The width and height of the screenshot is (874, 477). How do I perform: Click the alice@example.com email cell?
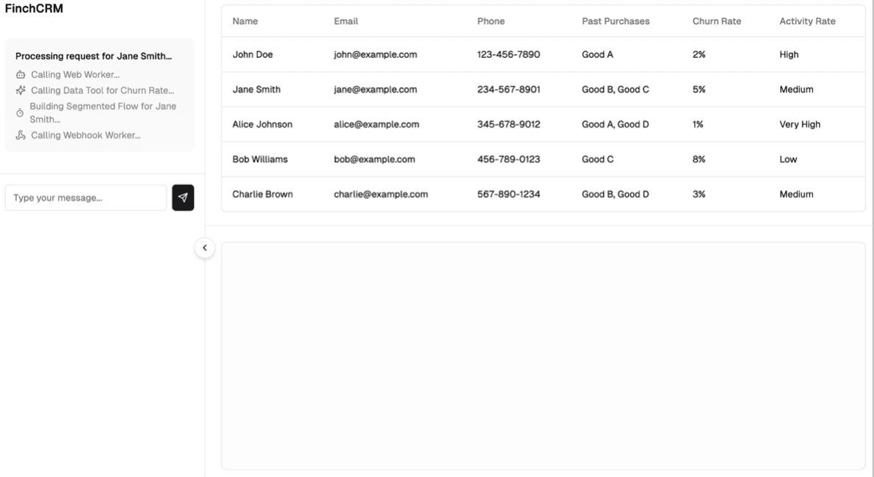pos(376,124)
